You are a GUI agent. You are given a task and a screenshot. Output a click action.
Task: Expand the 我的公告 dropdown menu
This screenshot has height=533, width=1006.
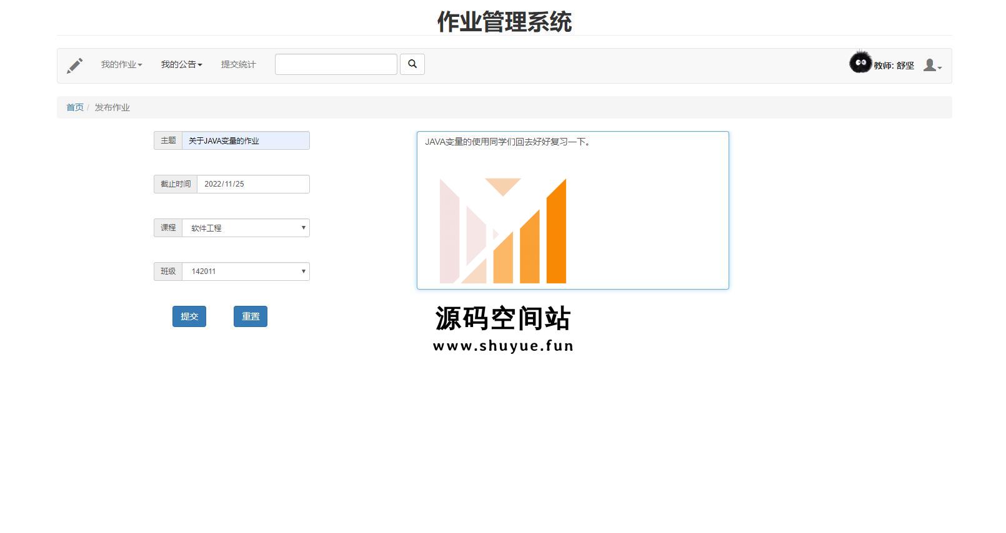[181, 64]
